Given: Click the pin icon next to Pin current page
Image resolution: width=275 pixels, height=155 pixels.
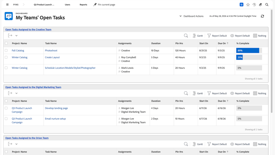Looking at the screenshot, I should tap(95, 4).
